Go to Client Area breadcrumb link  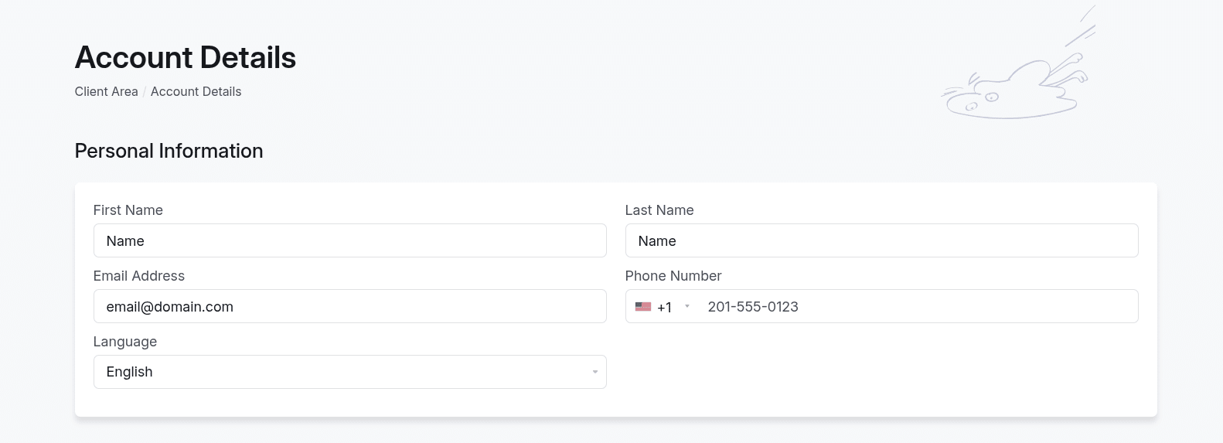(106, 91)
